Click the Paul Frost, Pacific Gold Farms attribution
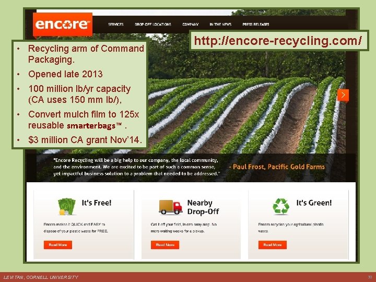Viewport: 376px width, 282px height. [277, 167]
